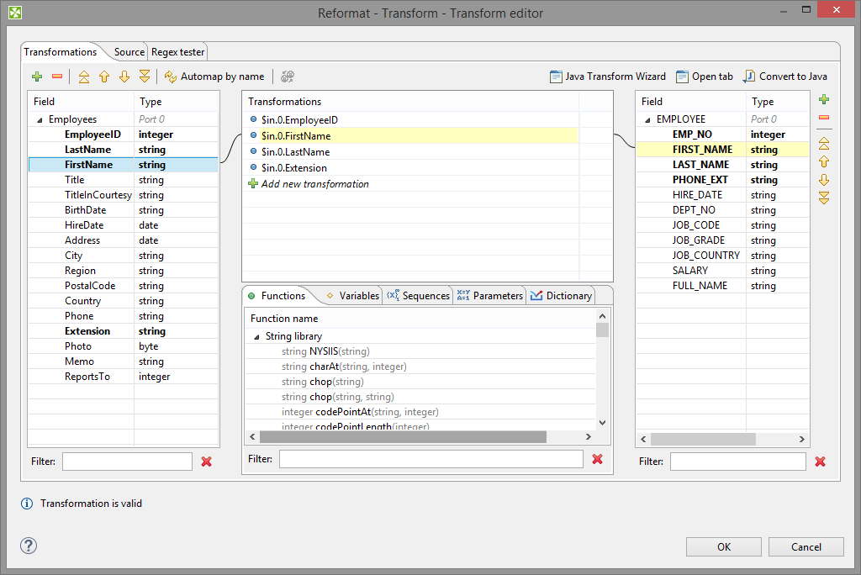Select the EmployeeID input field
The width and height of the screenshot is (861, 575).
(x=124, y=135)
